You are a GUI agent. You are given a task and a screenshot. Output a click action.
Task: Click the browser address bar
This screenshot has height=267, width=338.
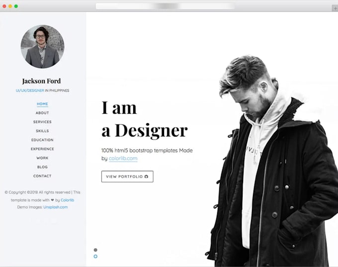click(166, 6)
